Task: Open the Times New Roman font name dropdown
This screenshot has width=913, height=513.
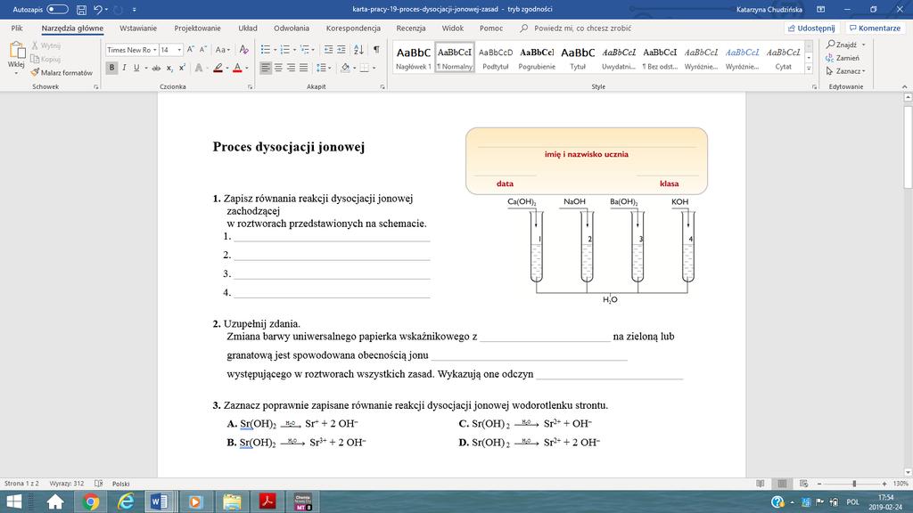Action: pos(155,50)
